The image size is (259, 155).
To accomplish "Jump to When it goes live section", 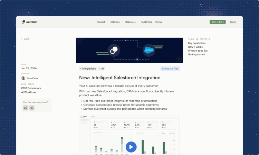I will point(198,51).
